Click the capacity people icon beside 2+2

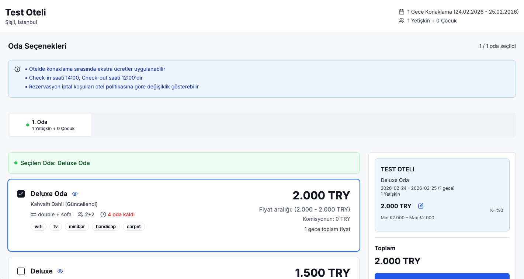tap(80, 215)
